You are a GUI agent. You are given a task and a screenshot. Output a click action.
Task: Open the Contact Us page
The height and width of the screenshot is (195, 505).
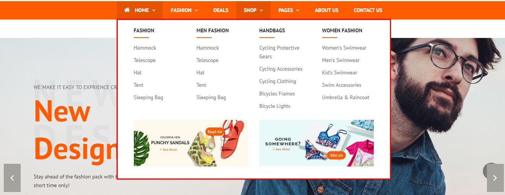(368, 10)
